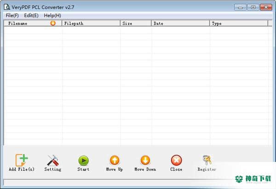
Task: Sort by the Type column header
Action: [239, 23]
